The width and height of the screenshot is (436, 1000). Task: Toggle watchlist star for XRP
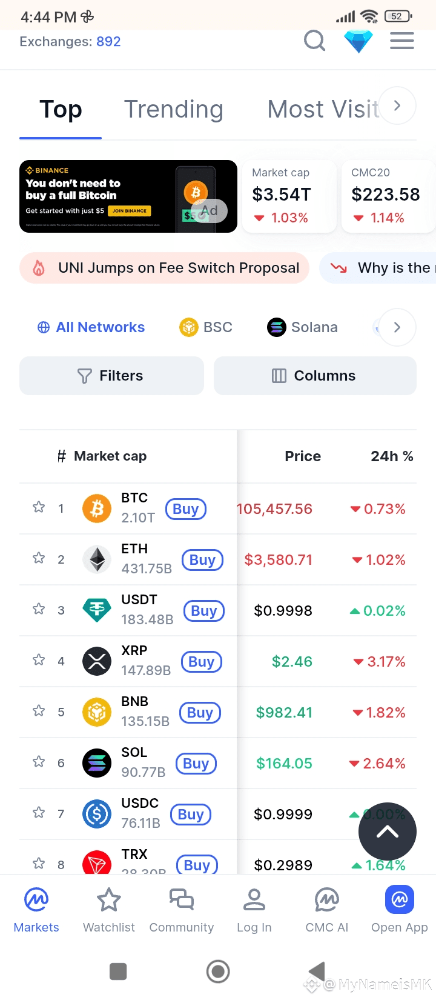39,660
